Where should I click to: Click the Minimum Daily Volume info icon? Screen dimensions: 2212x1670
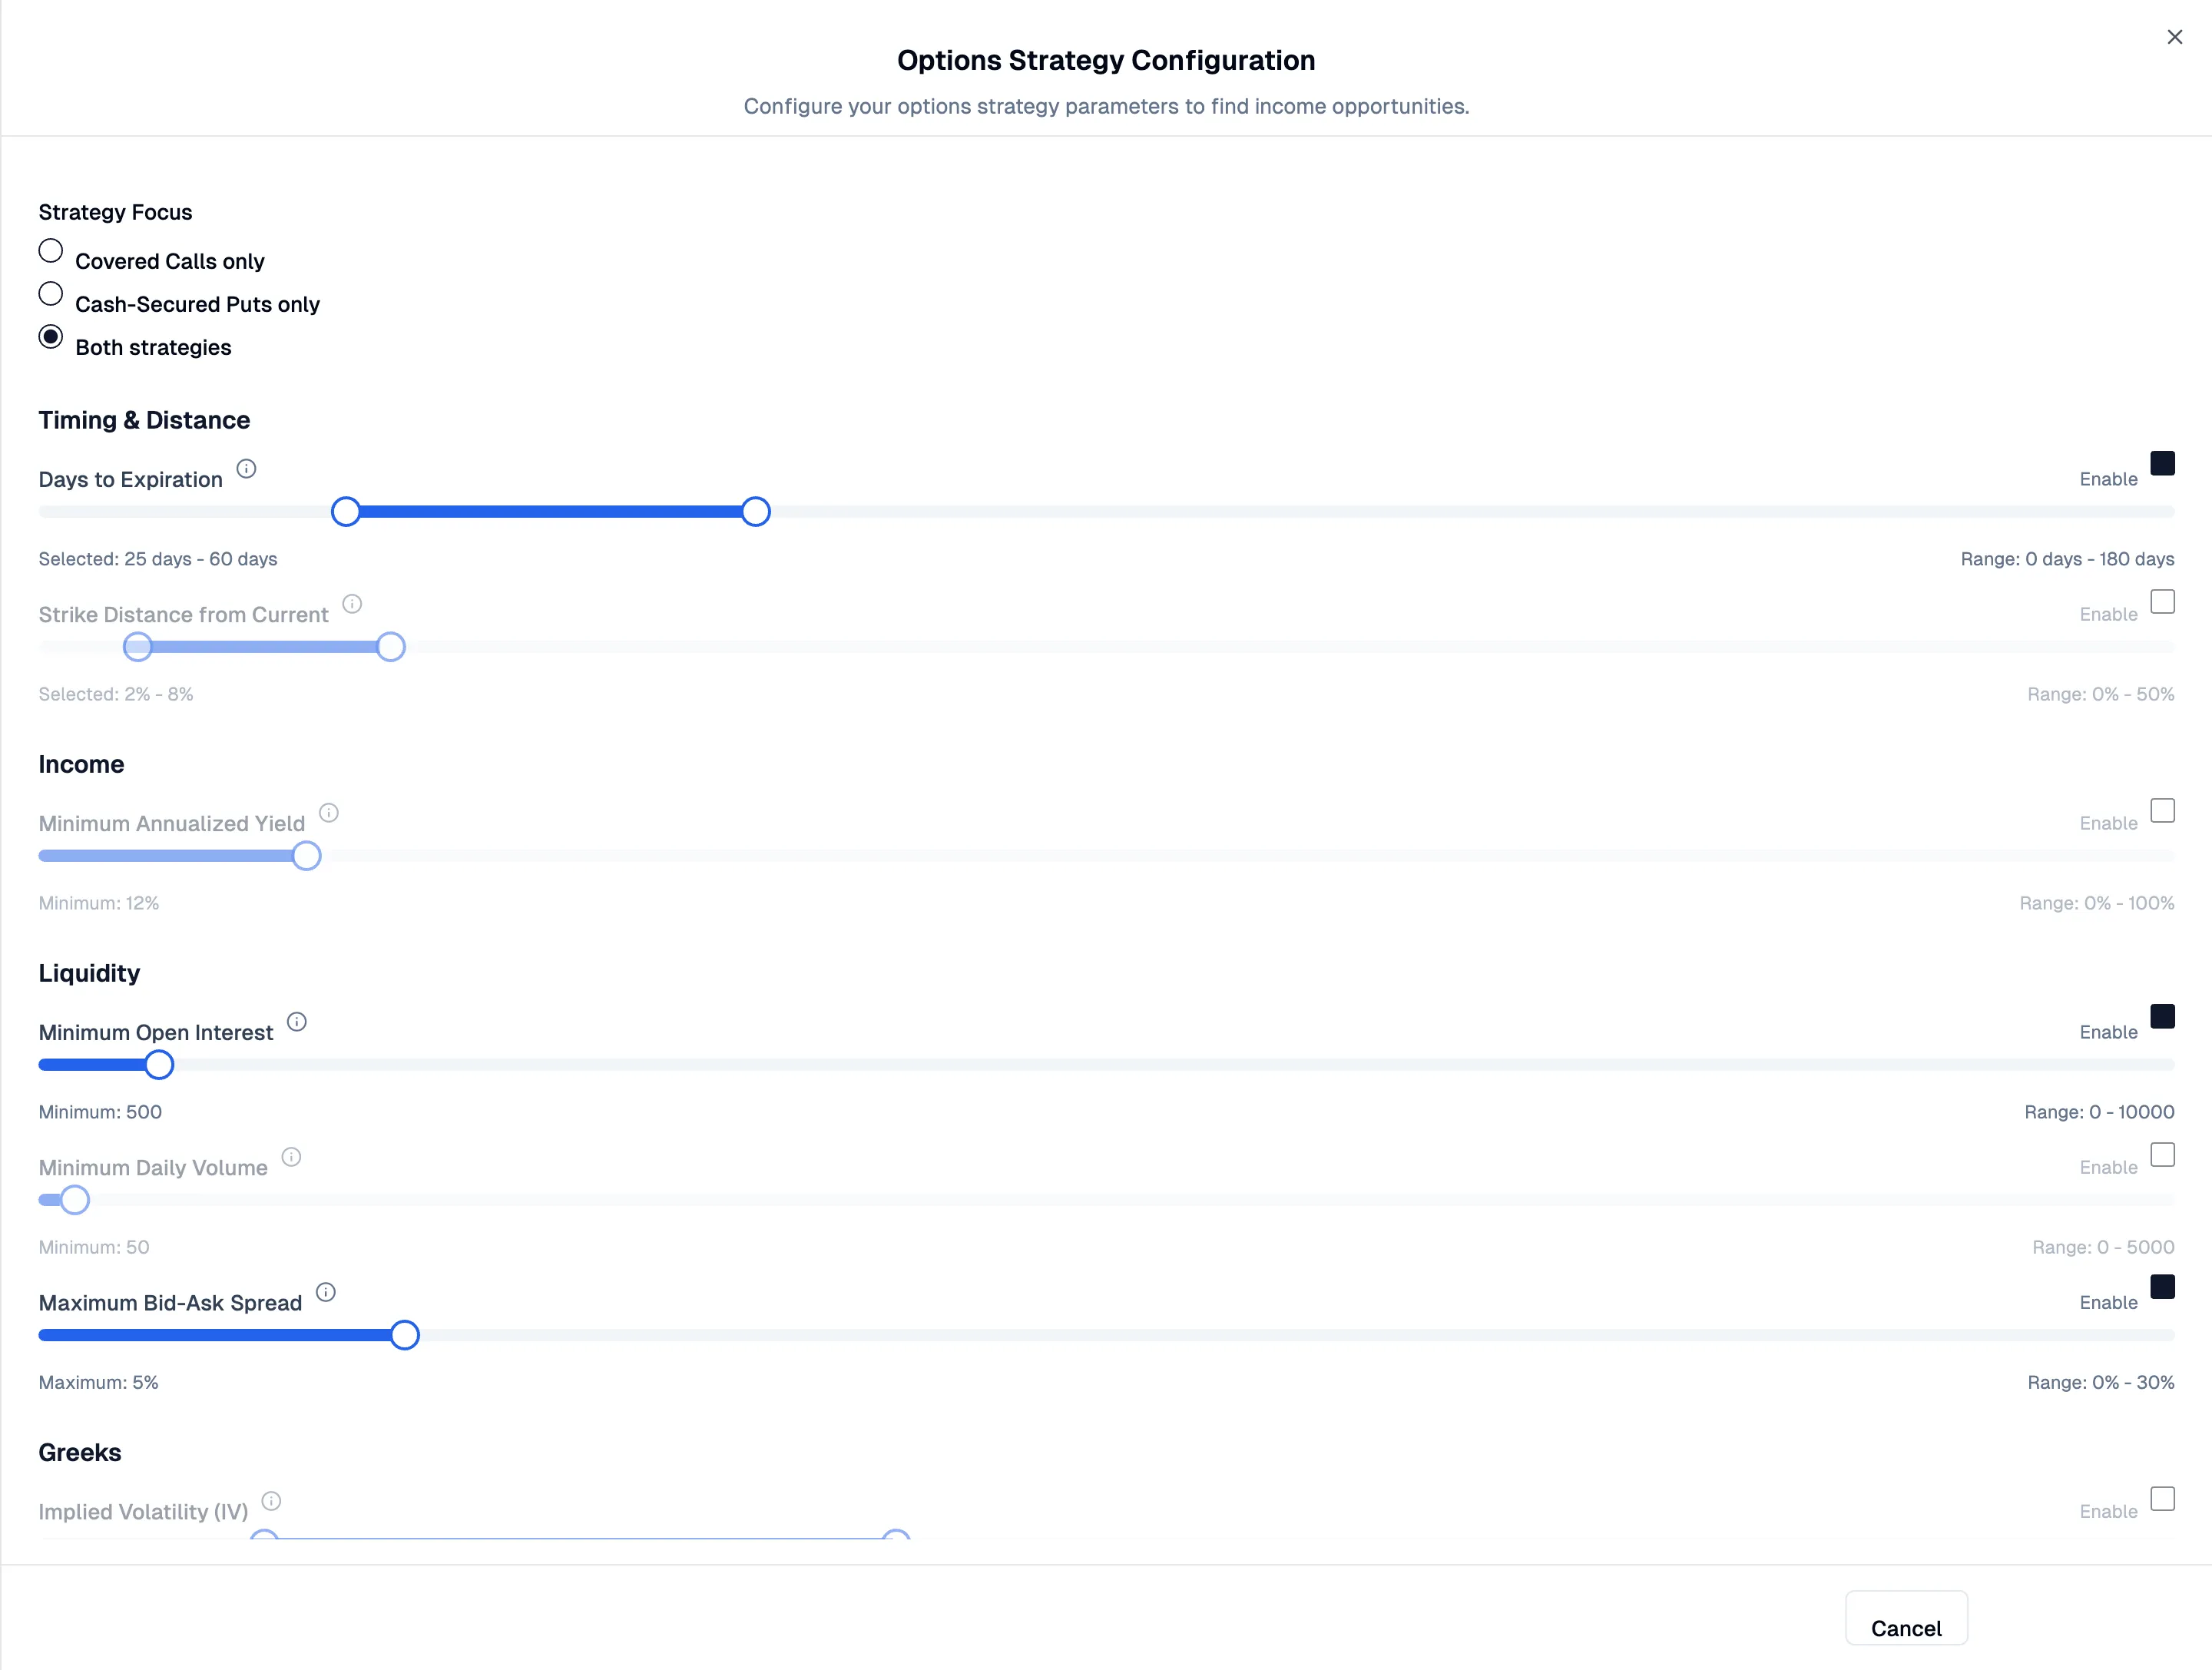point(291,1156)
